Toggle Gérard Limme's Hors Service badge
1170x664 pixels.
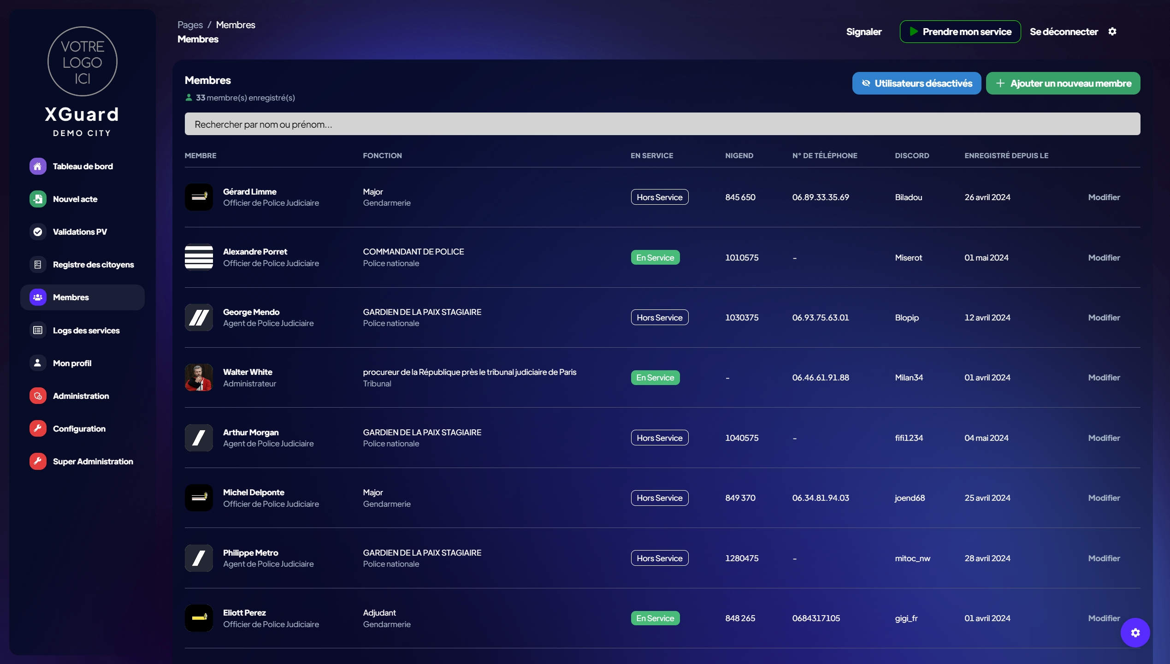coord(659,197)
